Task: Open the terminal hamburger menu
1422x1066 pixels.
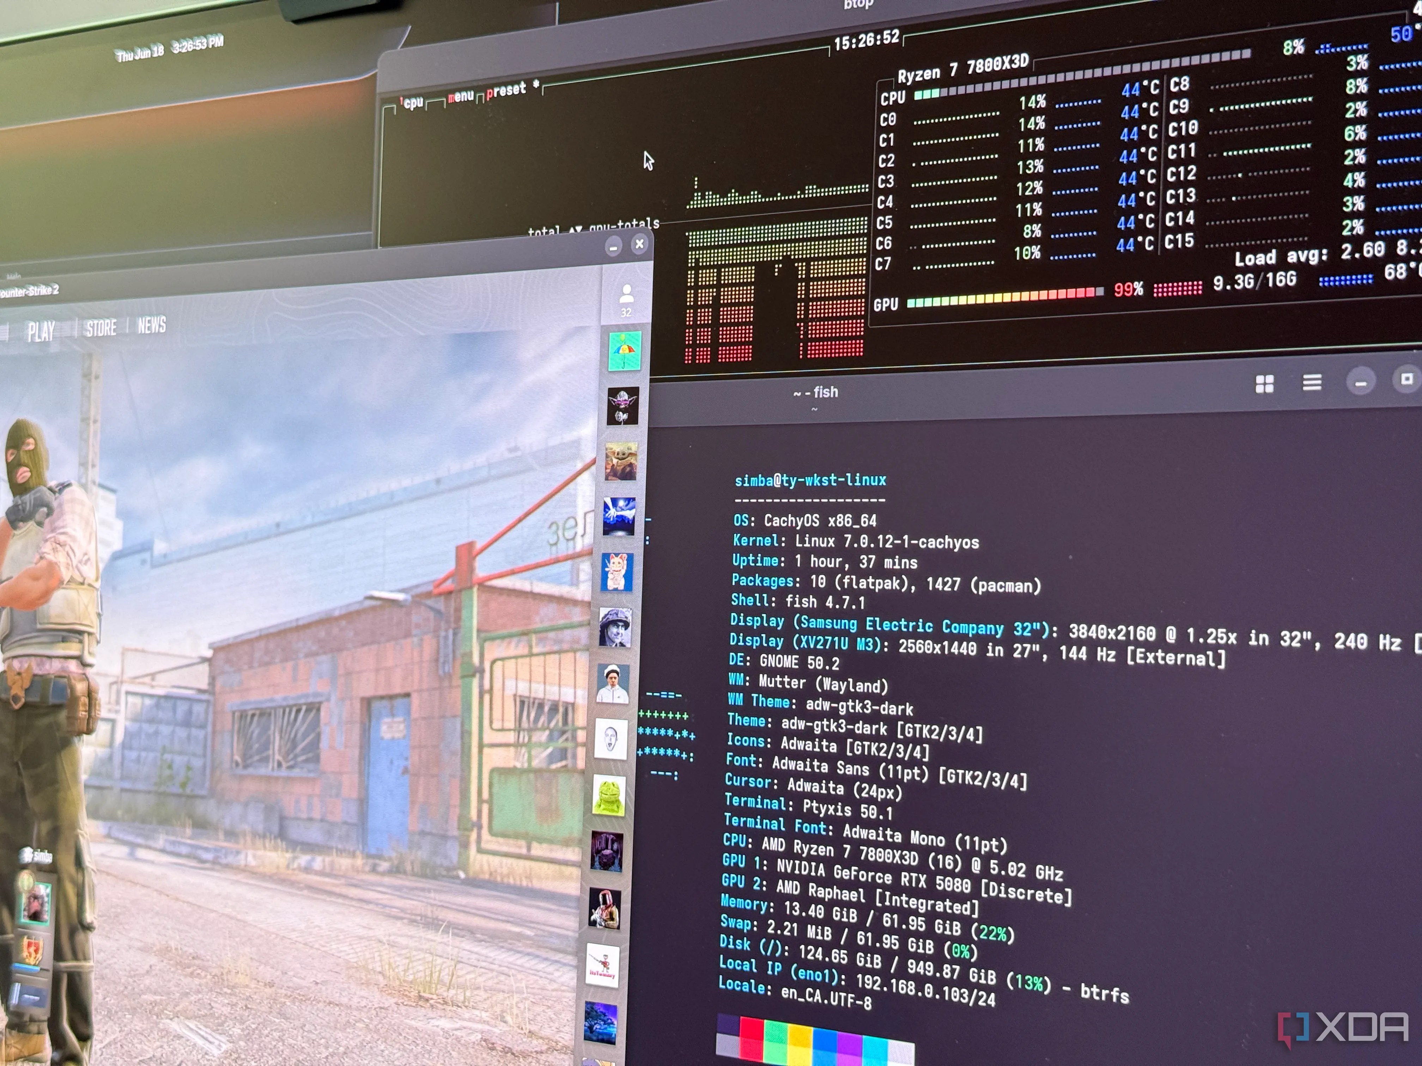Action: 1312,382
